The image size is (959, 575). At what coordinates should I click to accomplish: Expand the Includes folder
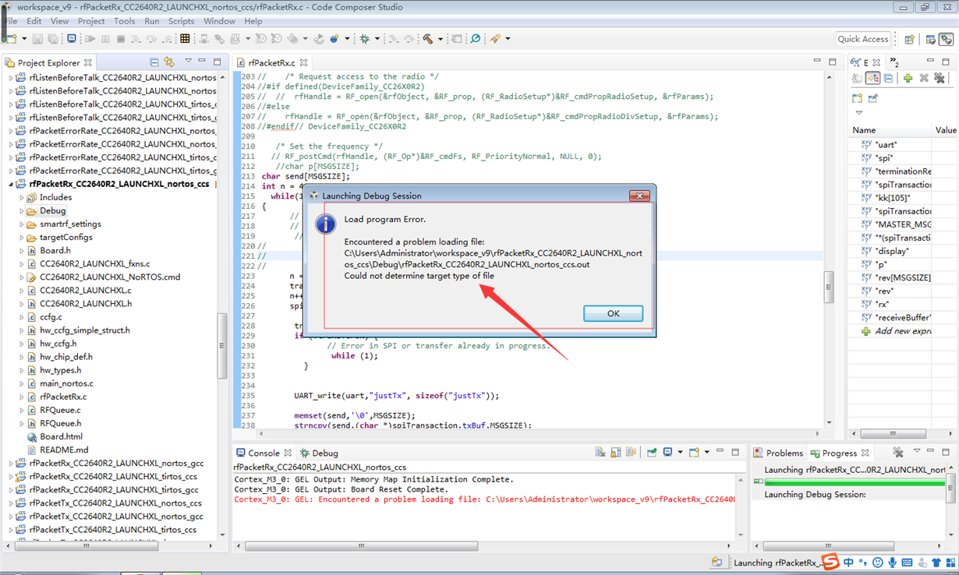(22, 198)
